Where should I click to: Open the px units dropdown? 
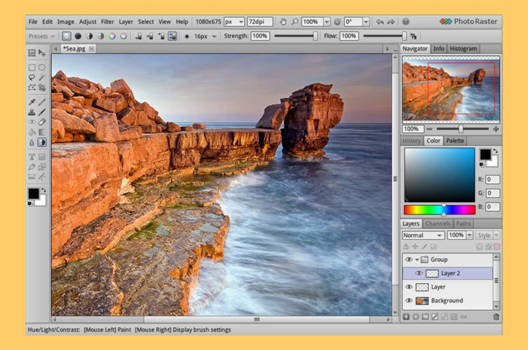coord(234,22)
